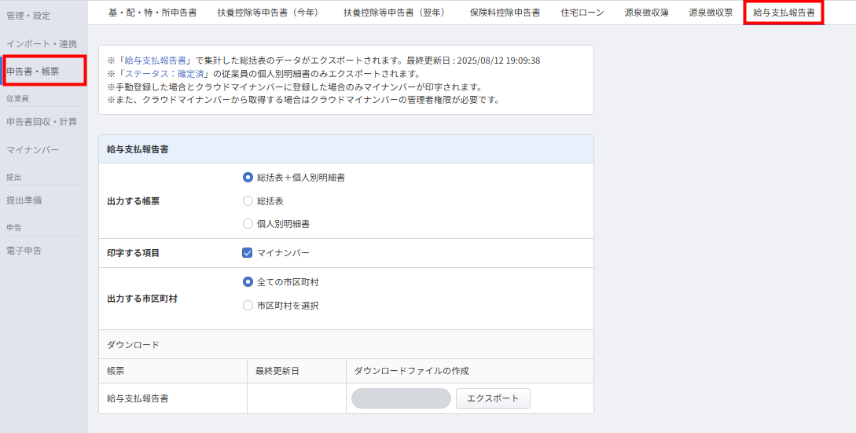Switch to the 源泉徴収票 tab
The width and height of the screenshot is (856, 433).
(711, 13)
